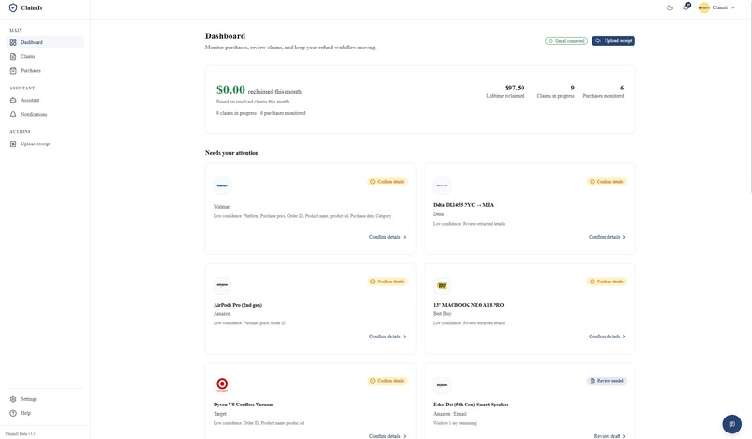Open 13" MACBOOK NEO A18 PRO title
This screenshot has height=439, width=752.
[468, 305]
